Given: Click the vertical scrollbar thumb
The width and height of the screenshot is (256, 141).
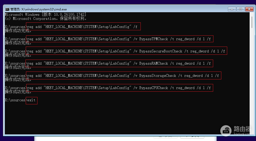Looking at the screenshot, I should tap(252, 22).
